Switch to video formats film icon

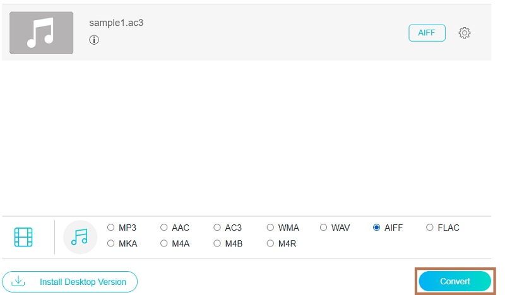coord(23,236)
